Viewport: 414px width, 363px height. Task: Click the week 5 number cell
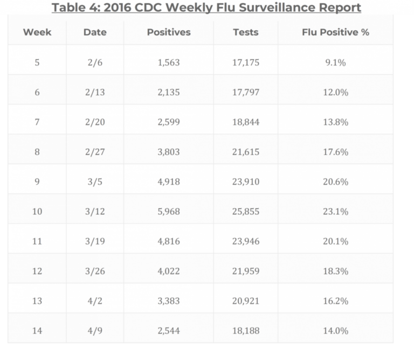(x=37, y=62)
